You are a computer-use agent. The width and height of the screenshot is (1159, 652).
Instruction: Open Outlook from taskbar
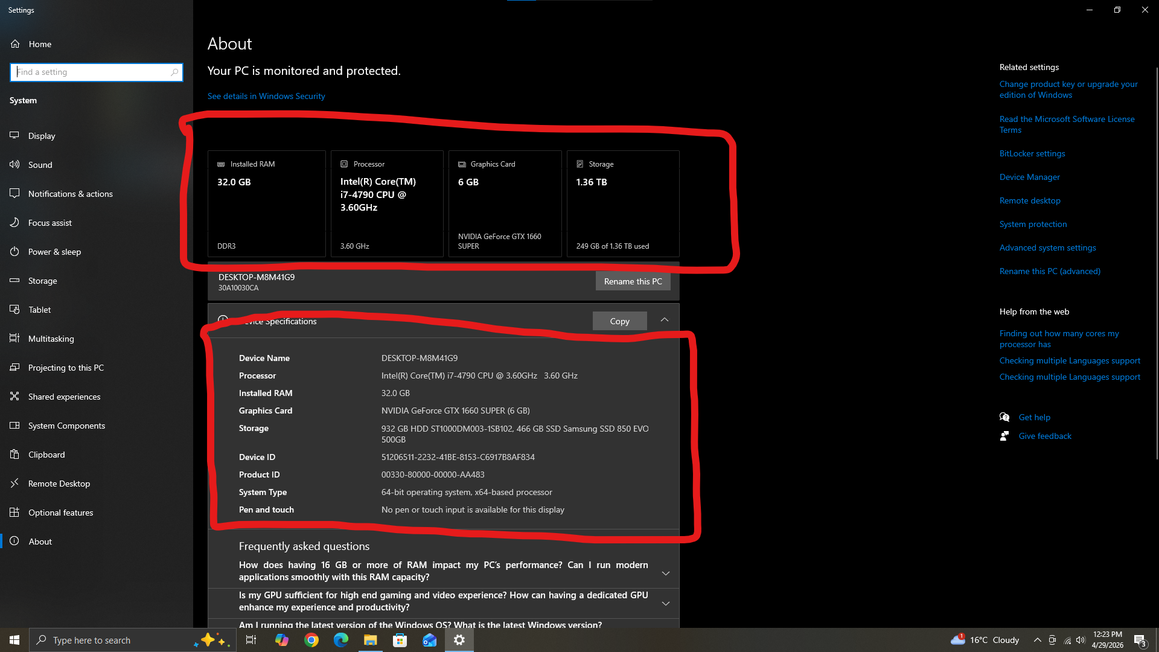430,640
